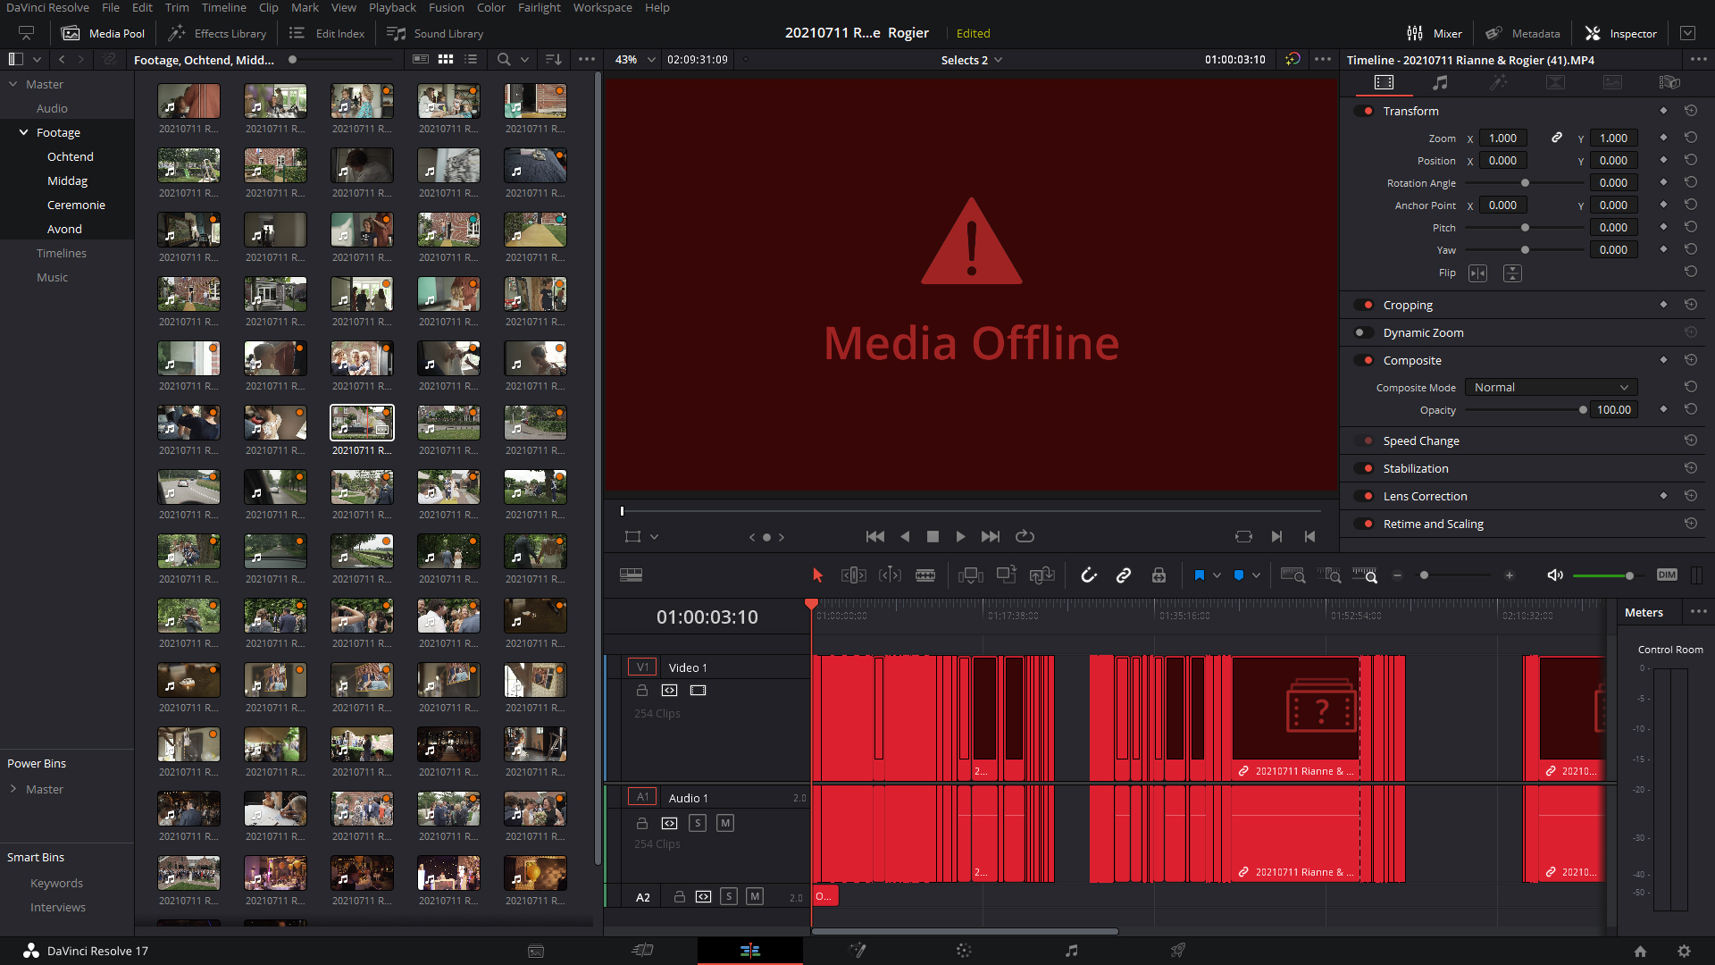Solo the Audio 1 track
This screenshot has height=965, width=1715.
[698, 823]
